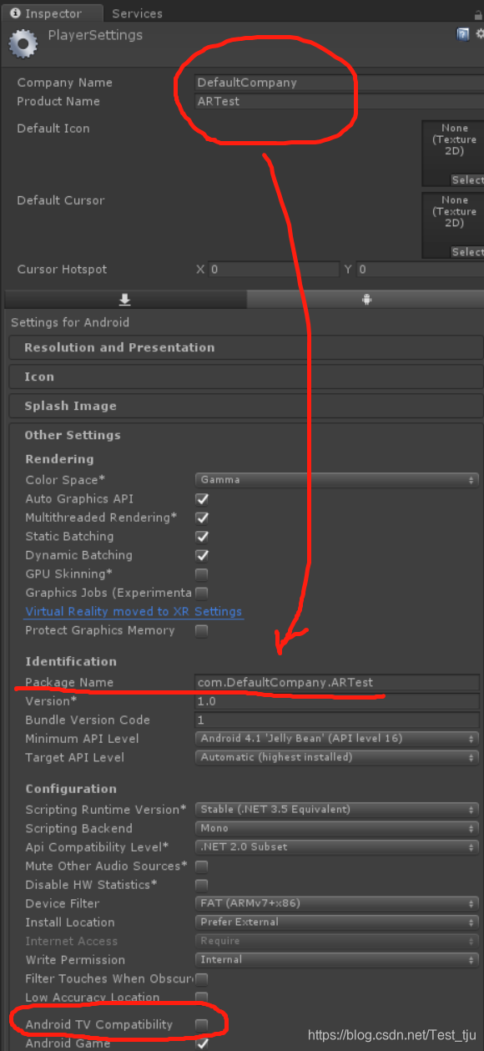Toggle Dynamic Batching checkbox
The height and width of the screenshot is (1051, 484).
pos(201,555)
